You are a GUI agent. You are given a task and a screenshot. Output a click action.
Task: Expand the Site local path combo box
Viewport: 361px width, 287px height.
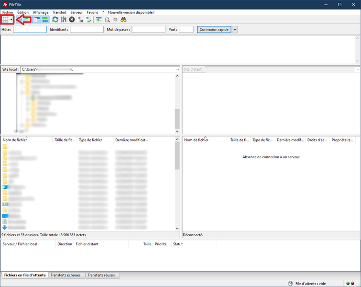pos(177,69)
